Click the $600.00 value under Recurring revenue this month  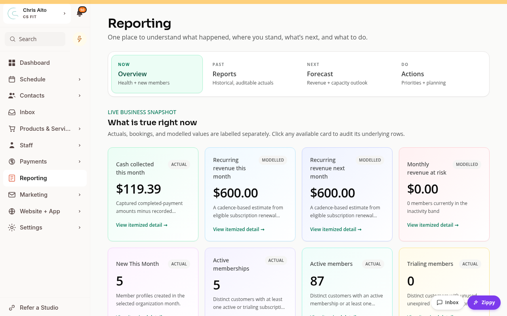tap(236, 193)
